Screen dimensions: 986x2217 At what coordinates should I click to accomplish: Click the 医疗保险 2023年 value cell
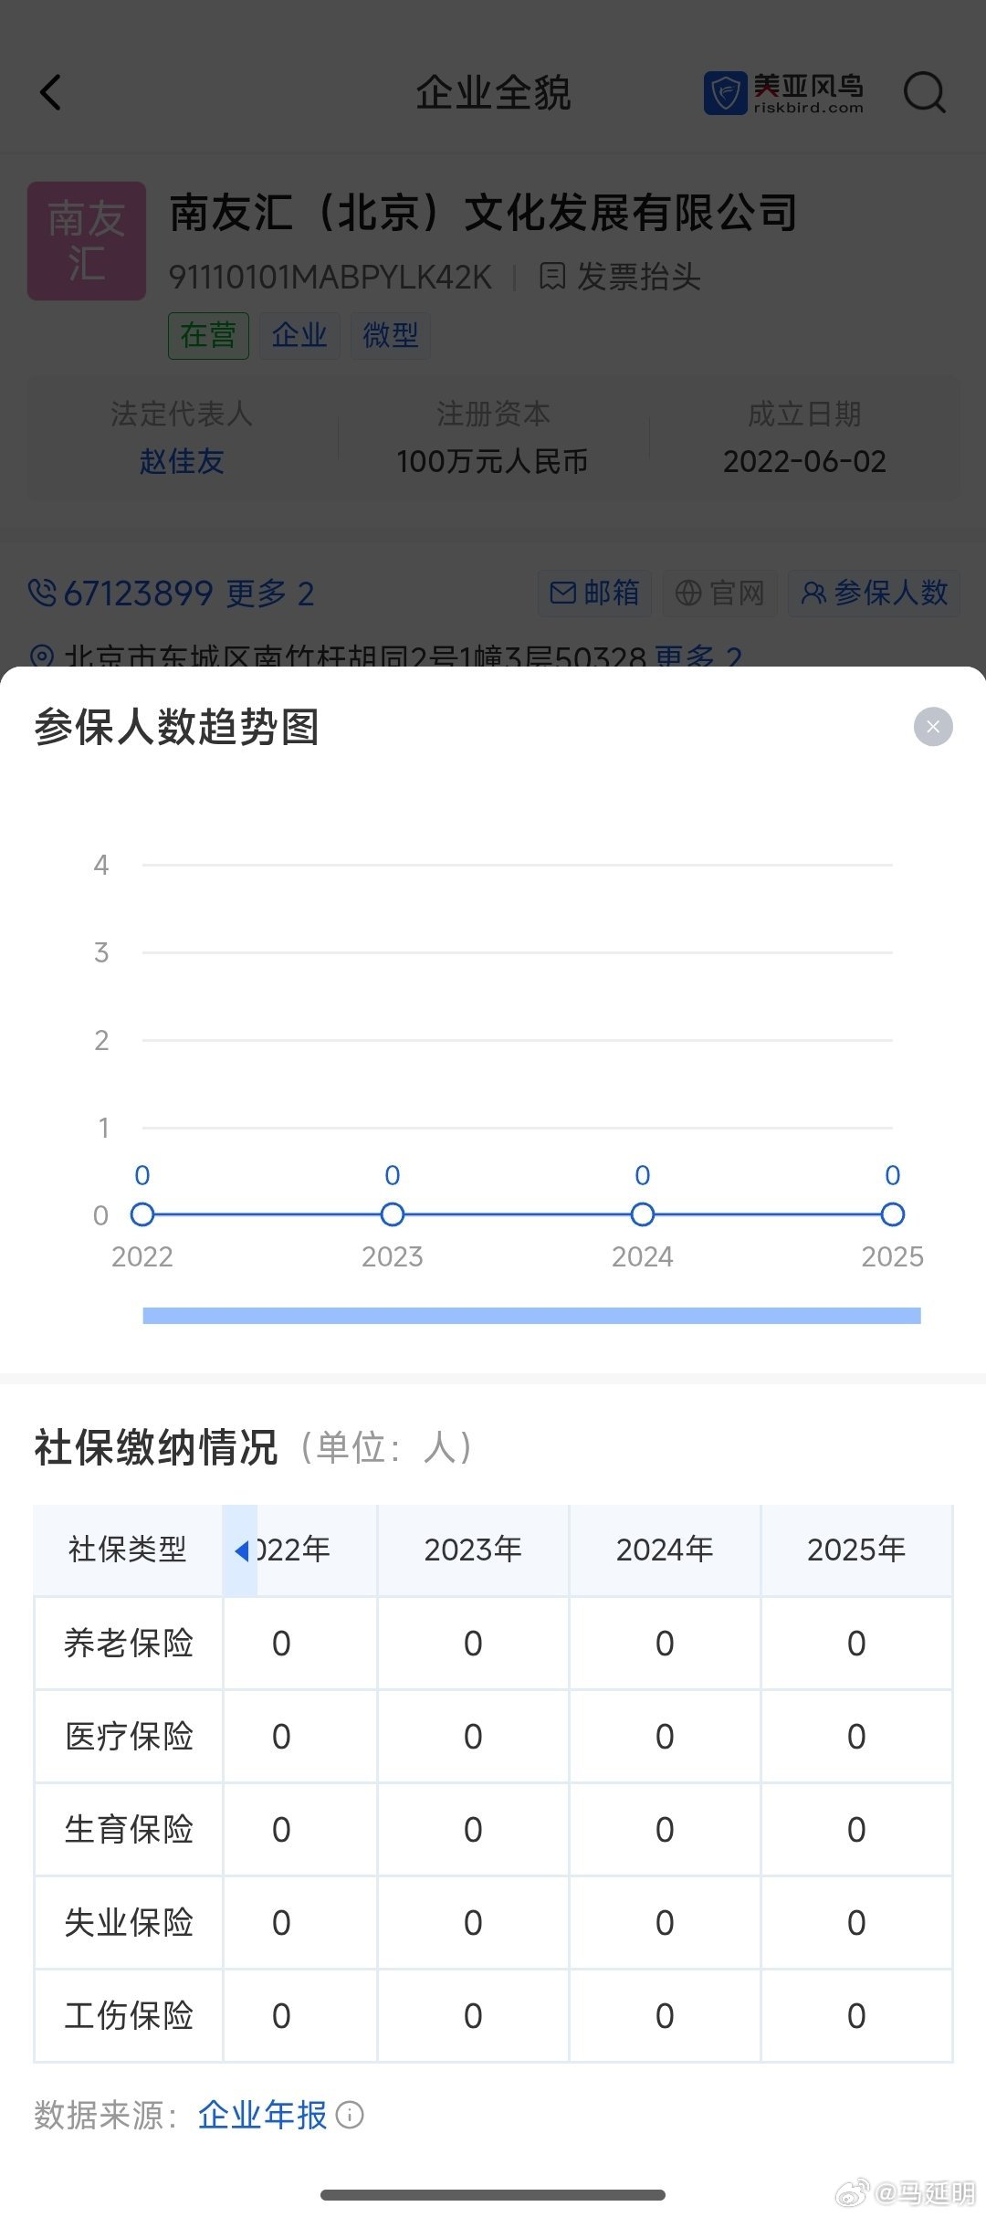click(x=473, y=1737)
